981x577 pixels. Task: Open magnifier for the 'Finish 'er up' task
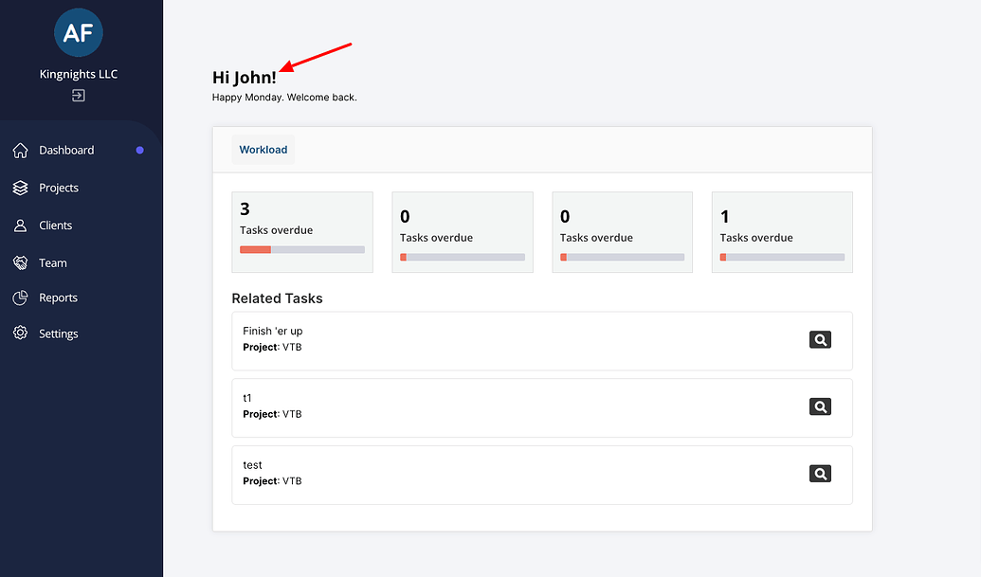[x=820, y=339]
